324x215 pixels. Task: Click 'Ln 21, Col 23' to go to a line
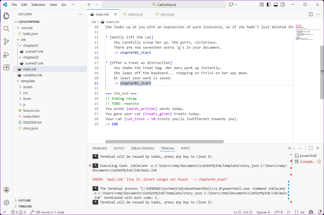click(243, 212)
